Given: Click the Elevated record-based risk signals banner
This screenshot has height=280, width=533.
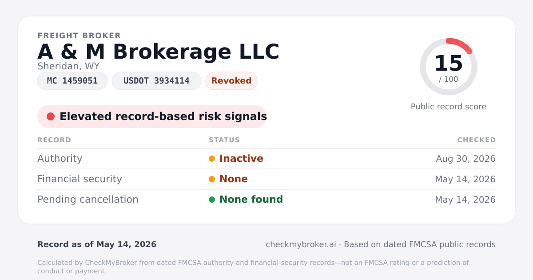Looking at the screenshot, I should 152,116.
